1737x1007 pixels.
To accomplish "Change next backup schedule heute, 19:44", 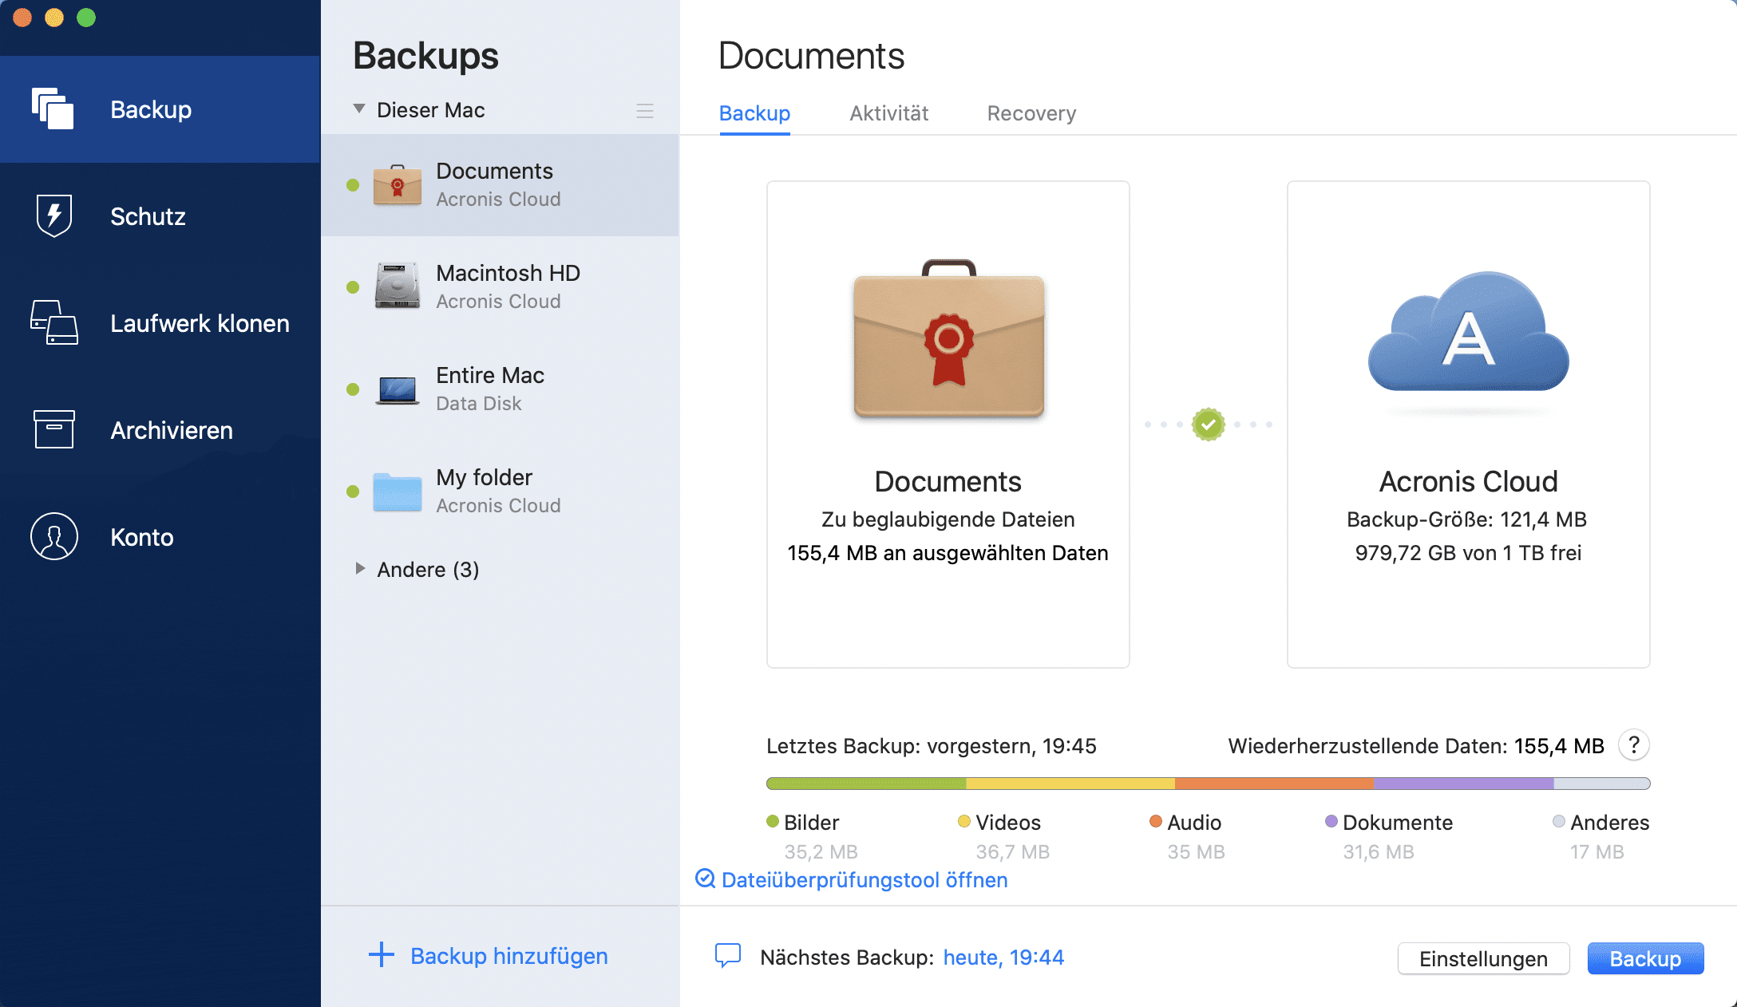I will (x=1003, y=957).
